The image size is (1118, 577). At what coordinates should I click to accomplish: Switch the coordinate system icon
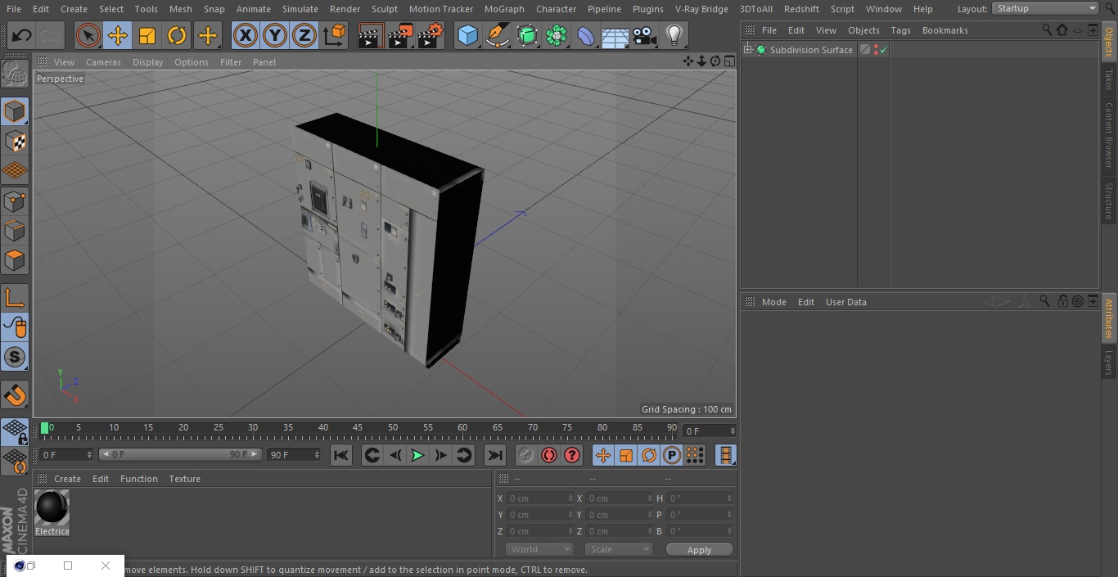click(335, 35)
